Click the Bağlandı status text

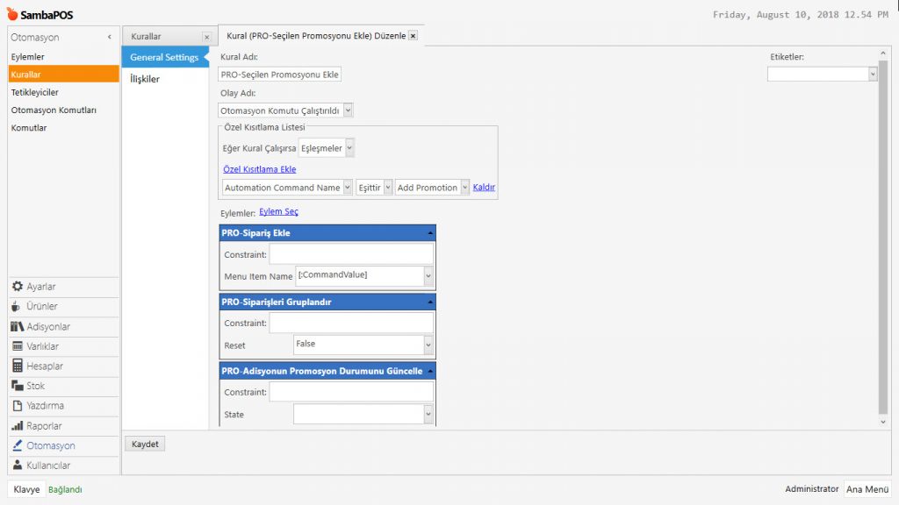tap(65, 489)
